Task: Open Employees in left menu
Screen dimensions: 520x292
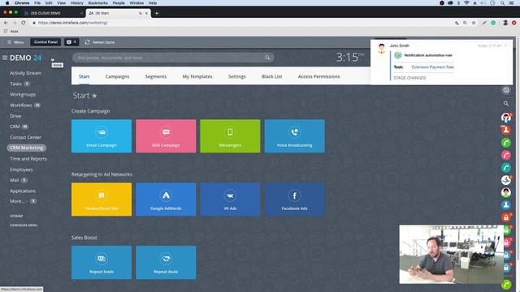Action: tap(21, 170)
